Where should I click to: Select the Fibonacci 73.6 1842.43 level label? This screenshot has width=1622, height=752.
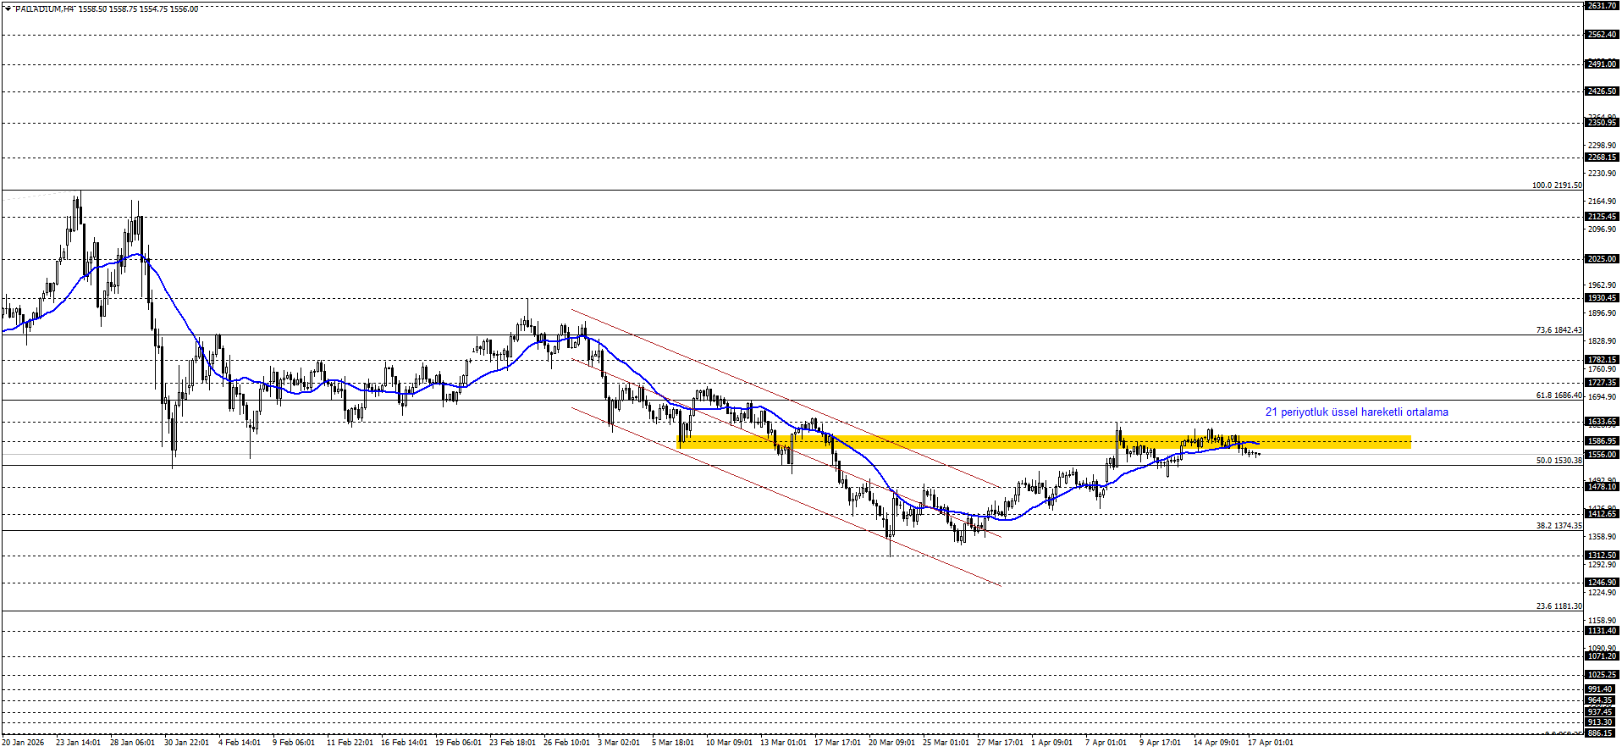coord(1559,330)
